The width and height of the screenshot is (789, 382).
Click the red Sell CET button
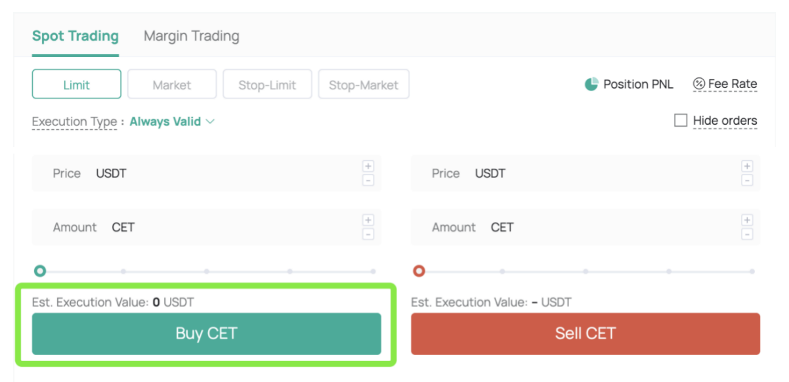click(x=586, y=333)
